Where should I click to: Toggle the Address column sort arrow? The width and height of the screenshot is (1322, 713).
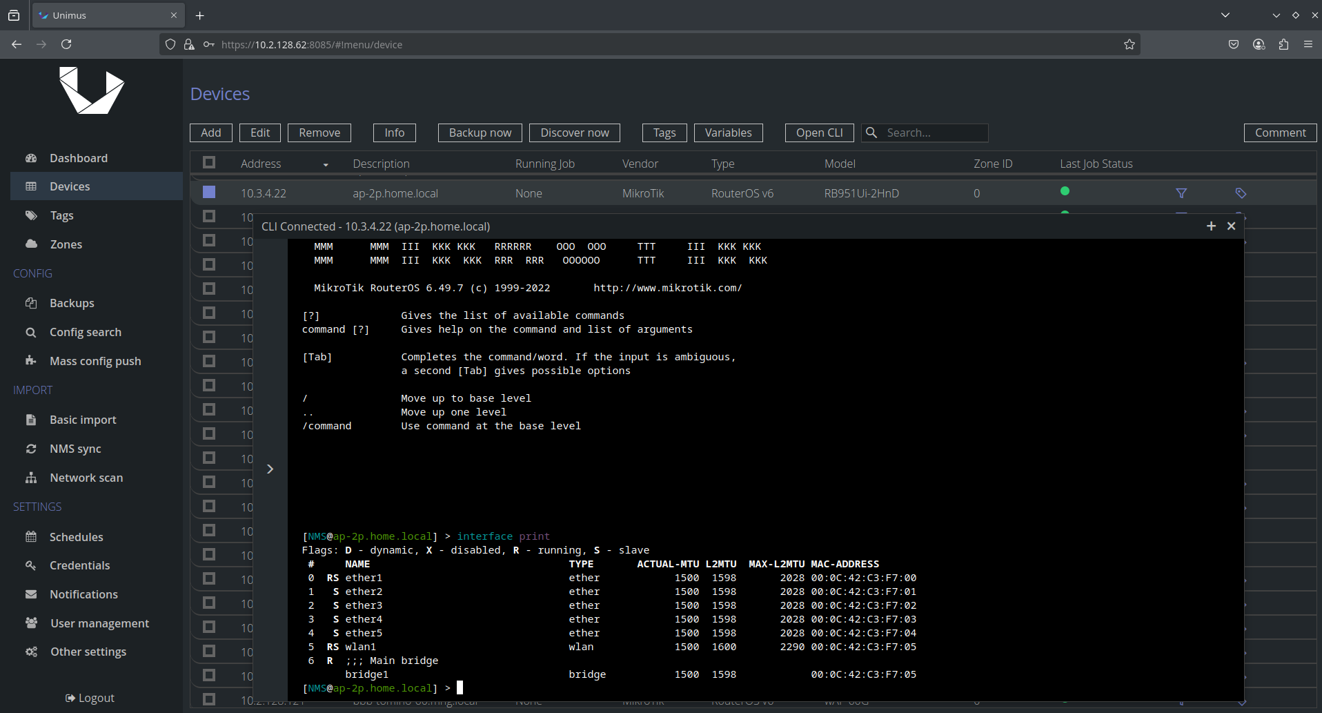(326, 164)
